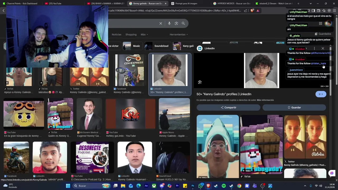Expand the Herramientas tools dropdown

coord(179,35)
